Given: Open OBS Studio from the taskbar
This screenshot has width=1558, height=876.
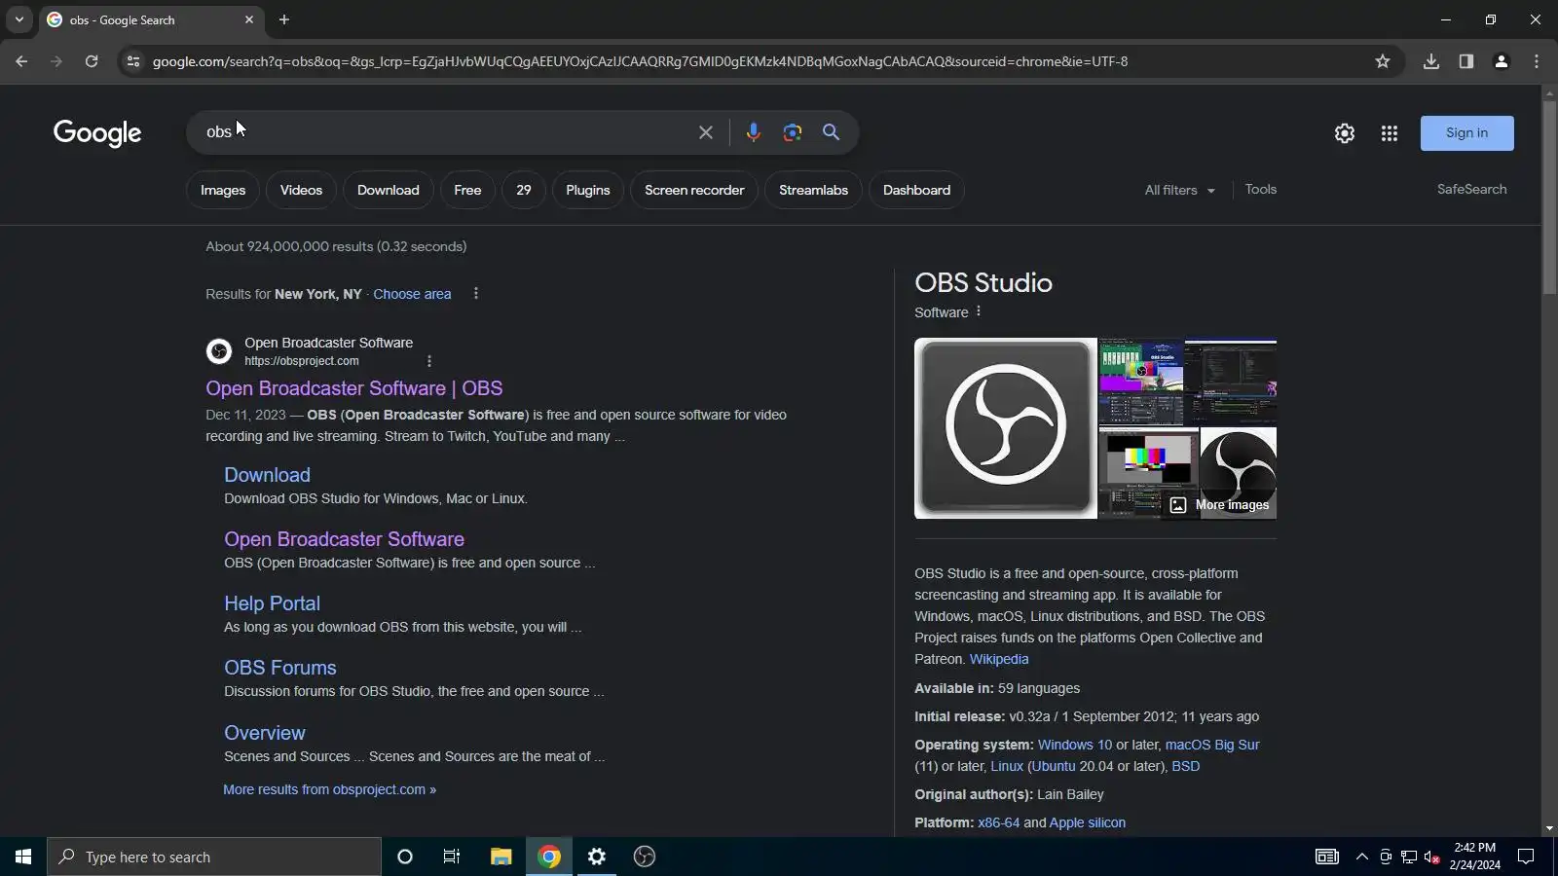Looking at the screenshot, I should [645, 857].
